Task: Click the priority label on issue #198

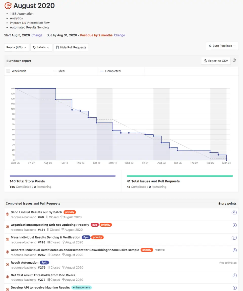Action: point(97,237)
